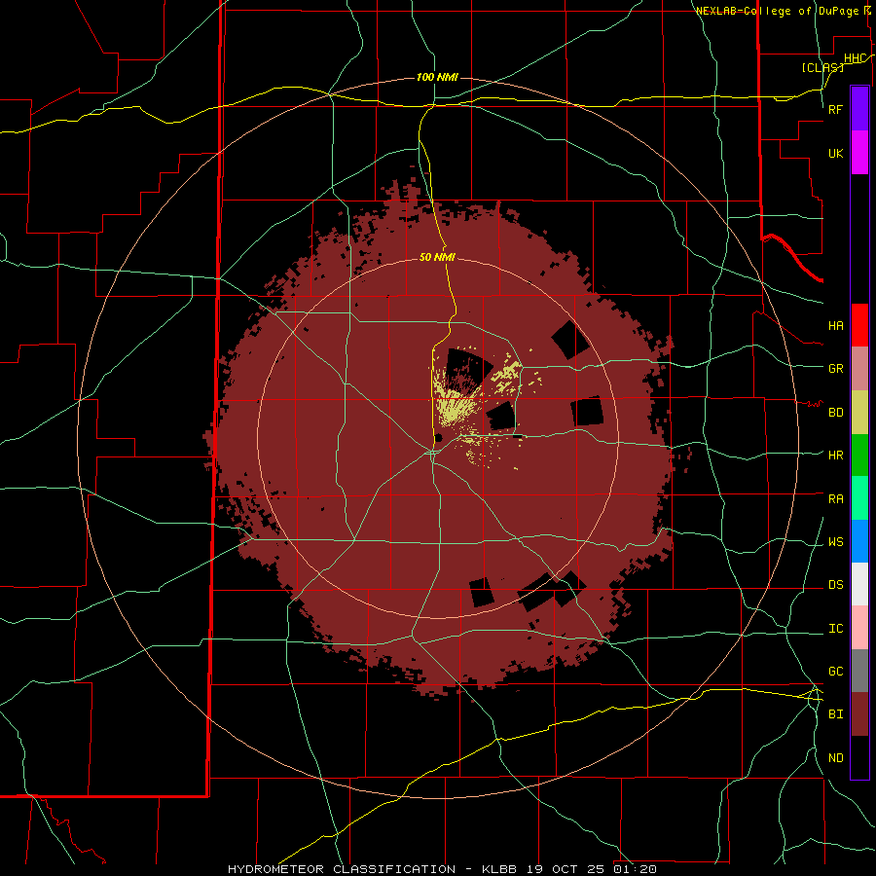Click the 19 OCT 25 date text

pos(565,869)
